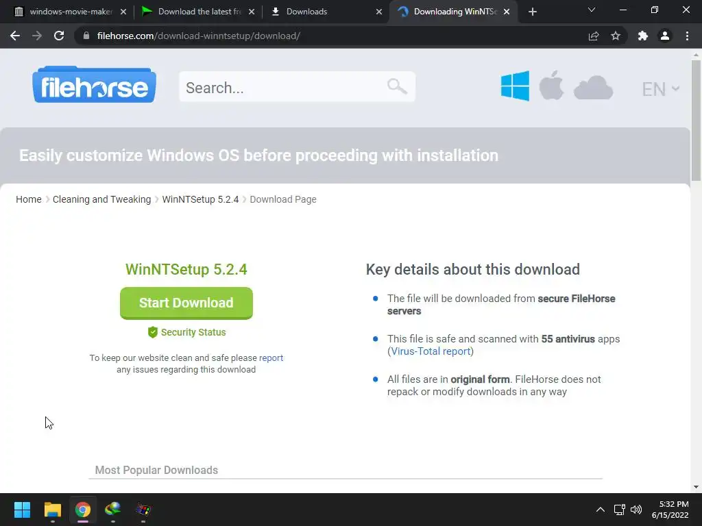Open the colorful flag taskbar app
Viewport: 702px width, 526px height.
pos(143,510)
